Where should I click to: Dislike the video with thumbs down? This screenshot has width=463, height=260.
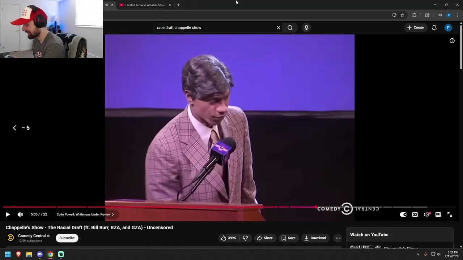(x=245, y=238)
